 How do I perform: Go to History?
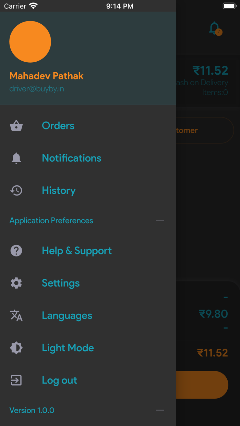[59, 190]
